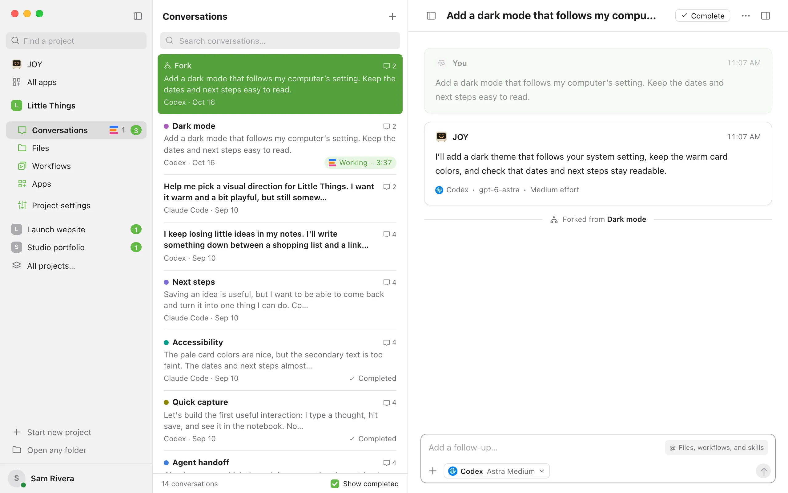The width and height of the screenshot is (788, 493).
Task: Collapse conversation list using header panel icon
Action: (x=431, y=16)
